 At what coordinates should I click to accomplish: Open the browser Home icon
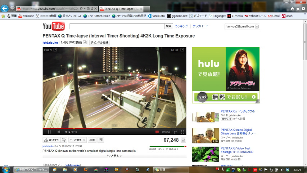(x=292, y=9)
